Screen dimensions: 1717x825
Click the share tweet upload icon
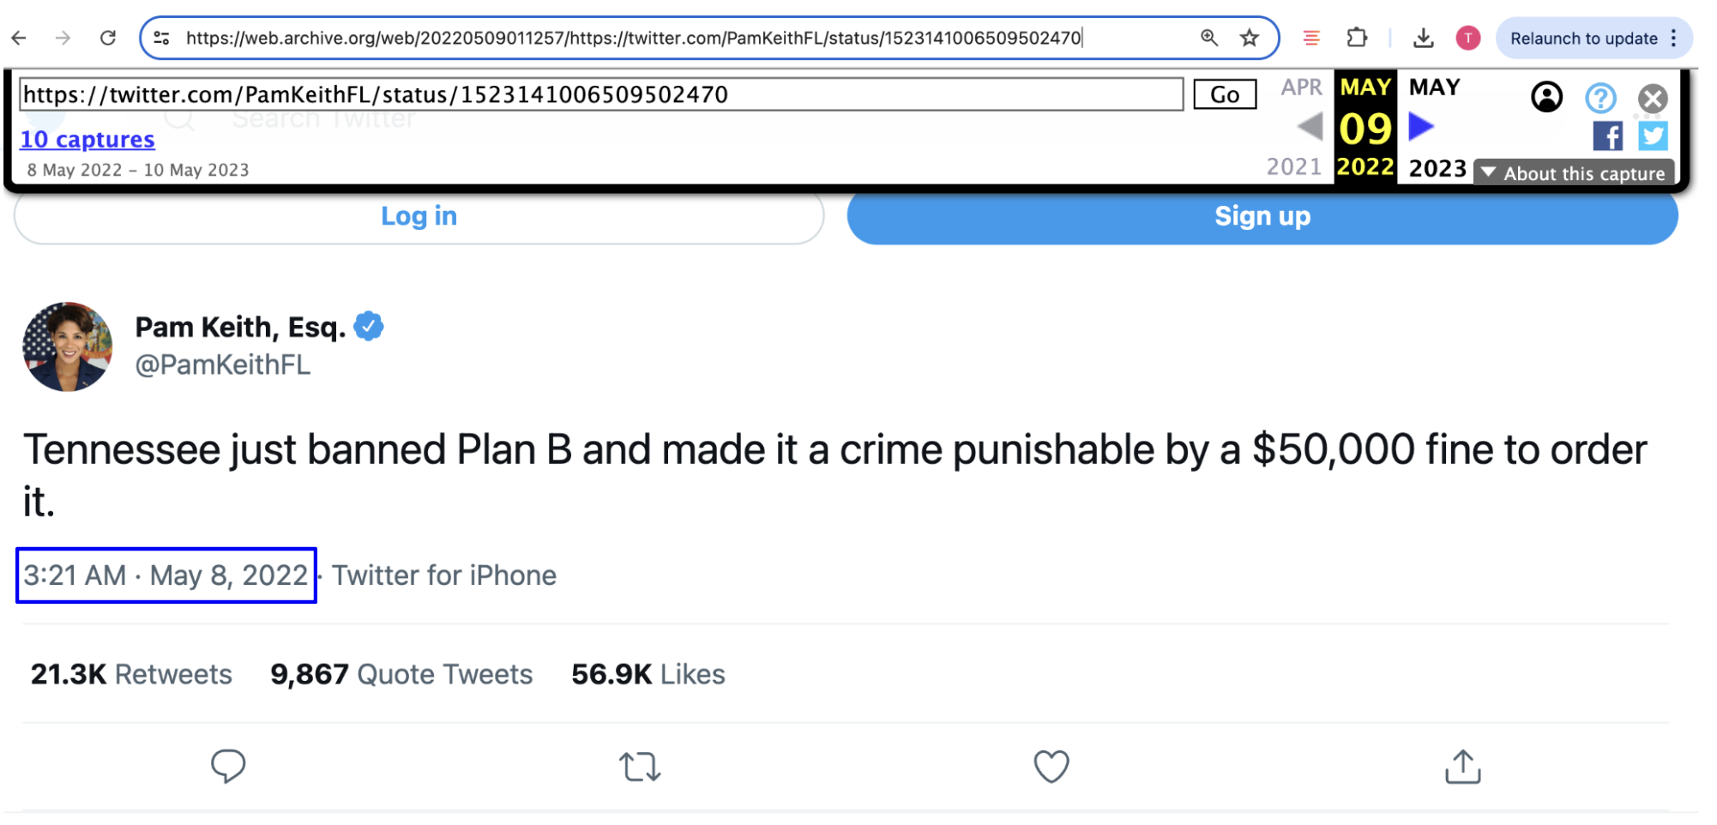point(1462,766)
